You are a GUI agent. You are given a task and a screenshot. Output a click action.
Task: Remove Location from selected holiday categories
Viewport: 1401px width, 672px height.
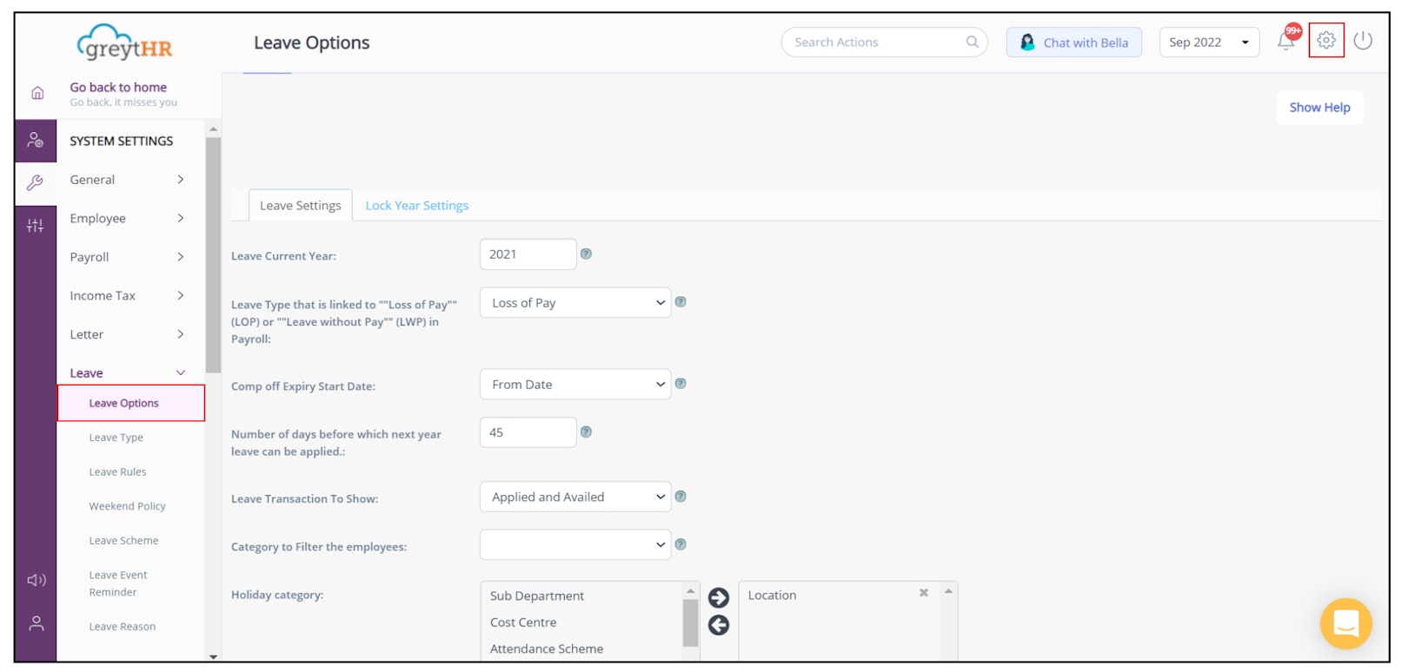(924, 593)
